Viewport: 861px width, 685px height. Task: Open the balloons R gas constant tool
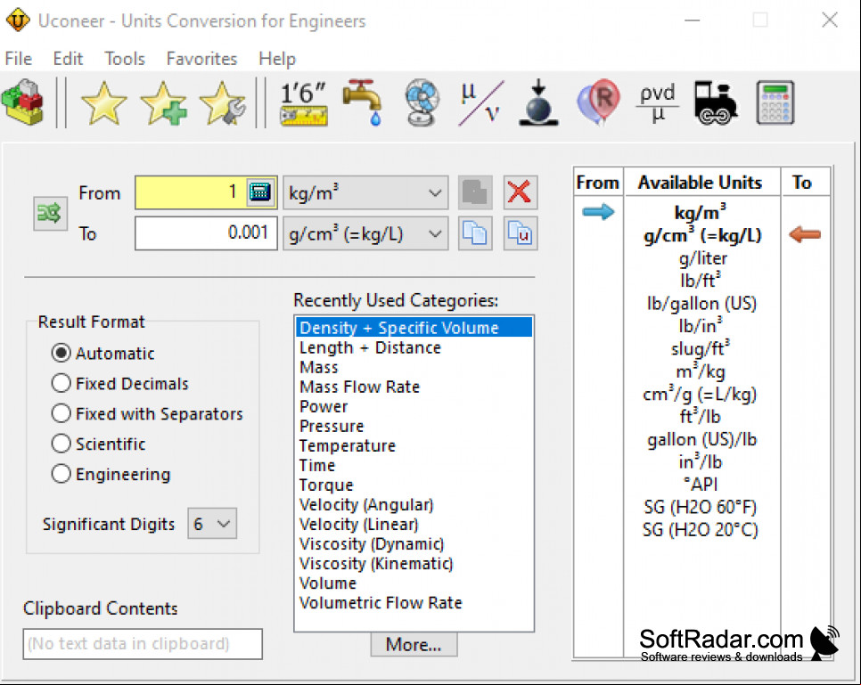tap(598, 103)
